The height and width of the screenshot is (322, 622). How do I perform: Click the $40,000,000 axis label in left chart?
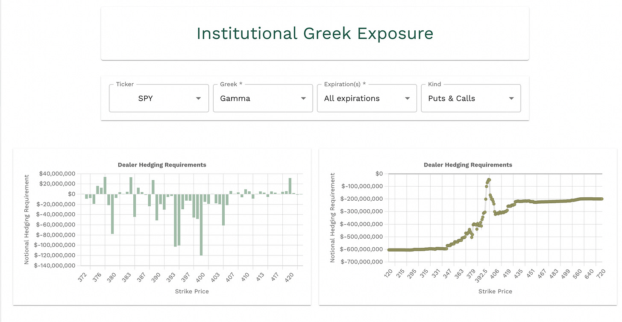(57, 173)
